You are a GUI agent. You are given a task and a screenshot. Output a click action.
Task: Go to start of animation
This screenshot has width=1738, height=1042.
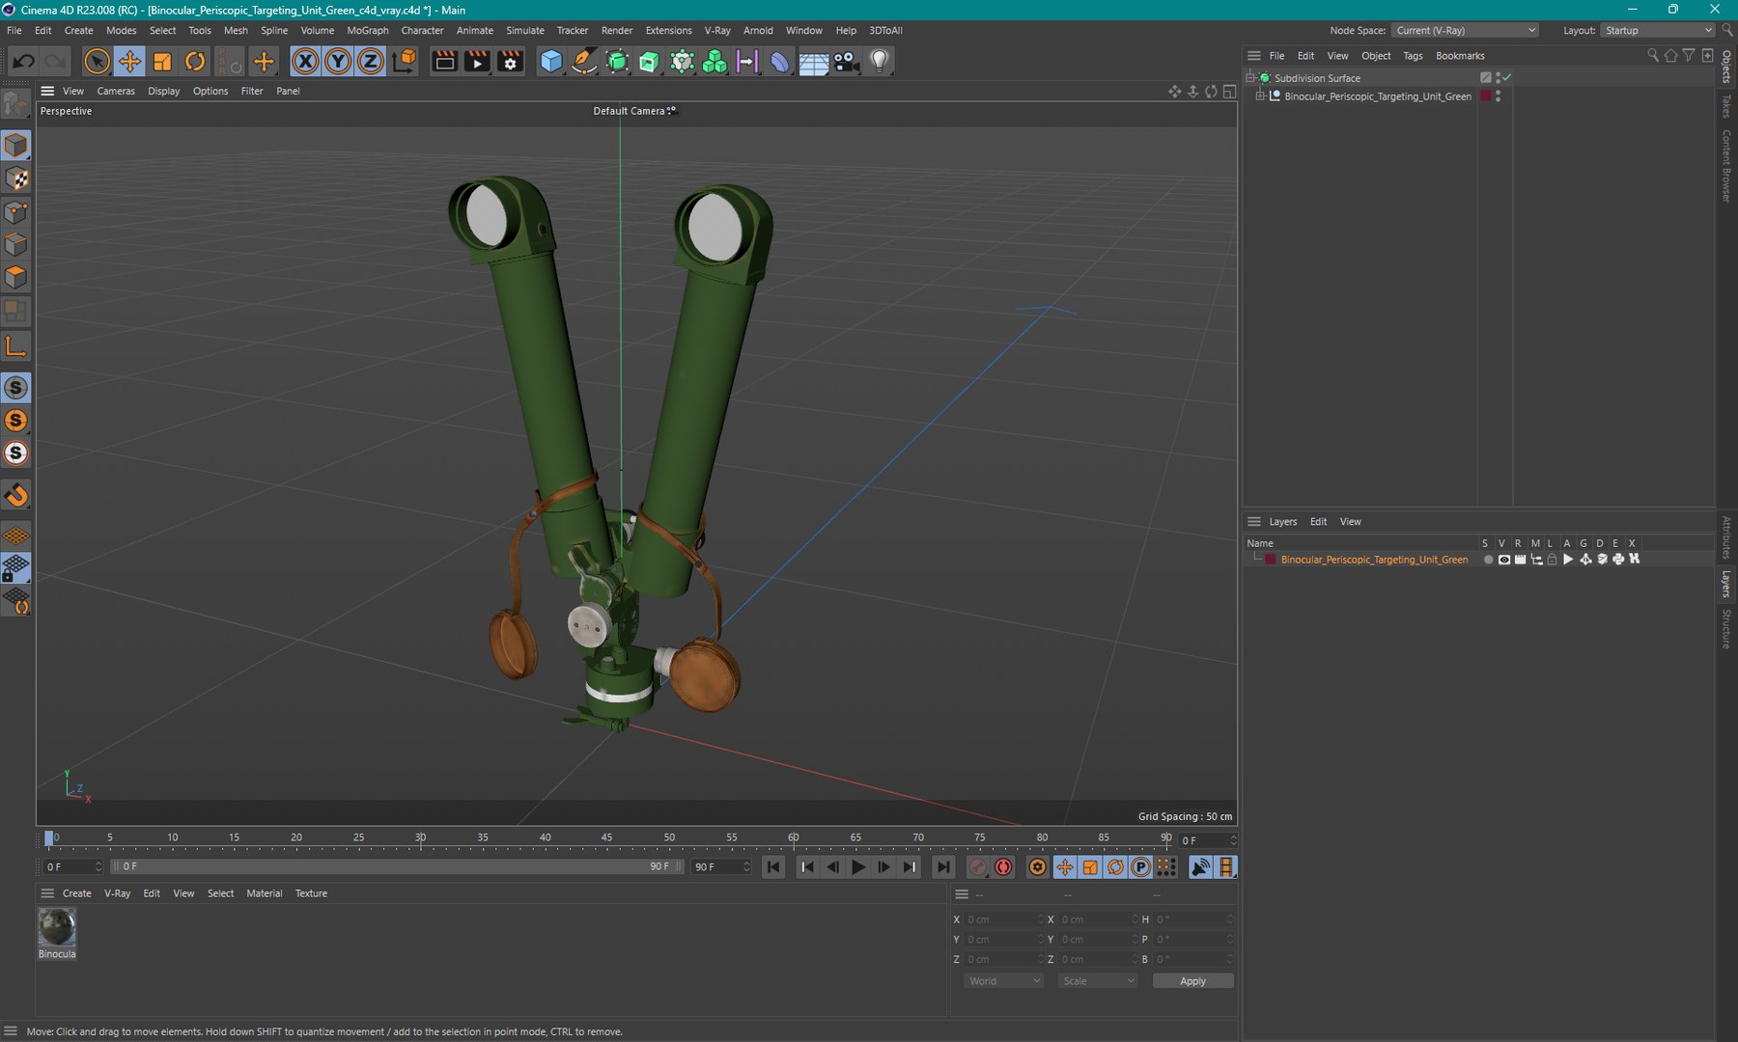click(x=773, y=867)
